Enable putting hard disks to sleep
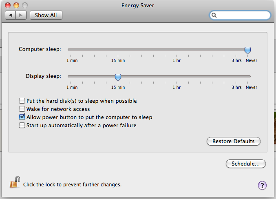276x199 pixels. [22, 101]
